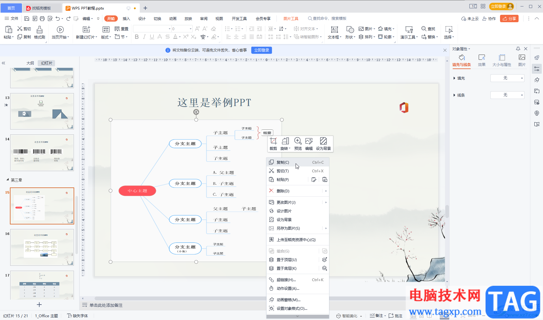
Task: Choose Delete (删除) from context menu
Action: 297,191
